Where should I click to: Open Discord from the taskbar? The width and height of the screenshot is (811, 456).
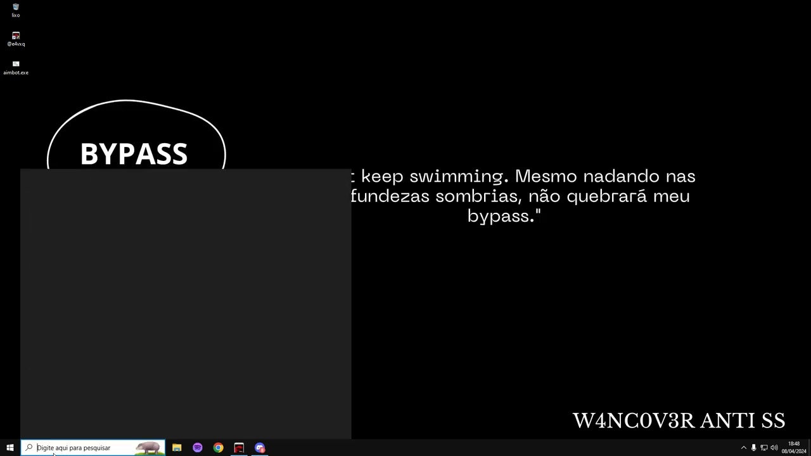pos(260,448)
